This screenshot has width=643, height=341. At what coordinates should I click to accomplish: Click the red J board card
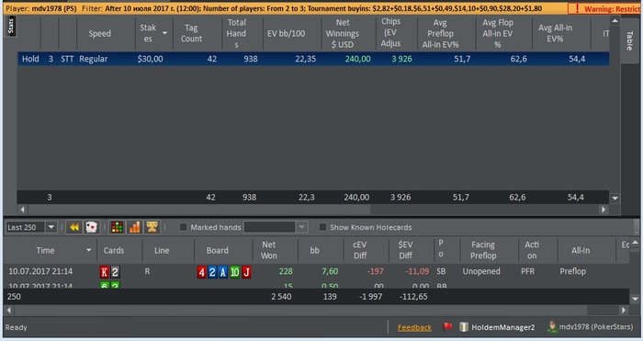coord(246,272)
